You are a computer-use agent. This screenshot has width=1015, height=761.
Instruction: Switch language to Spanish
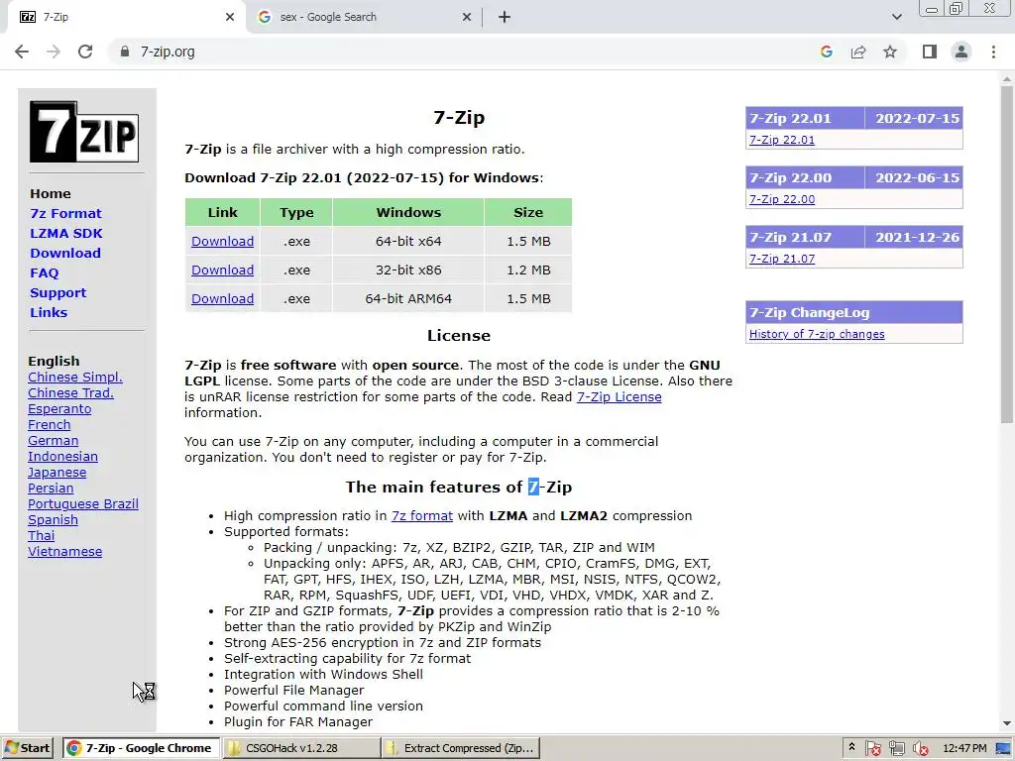(54, 519)
